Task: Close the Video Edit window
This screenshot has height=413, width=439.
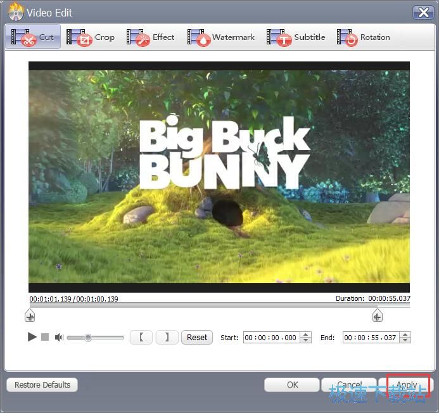Action: click(x=423, y=12)
